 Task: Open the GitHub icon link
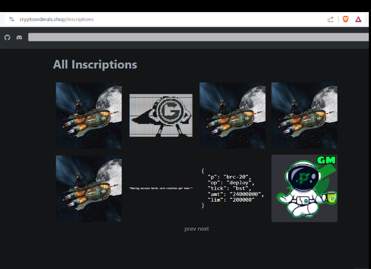[7, 37]
